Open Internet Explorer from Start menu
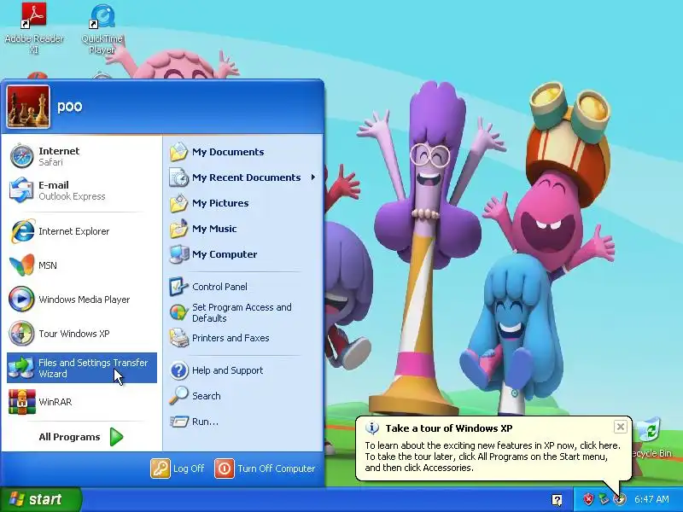The image size is (683, 512). (82, 231)
